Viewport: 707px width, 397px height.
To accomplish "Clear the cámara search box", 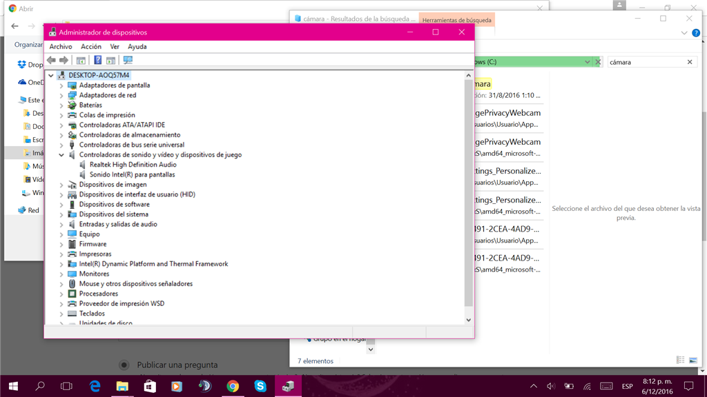I will click(690, 62).
